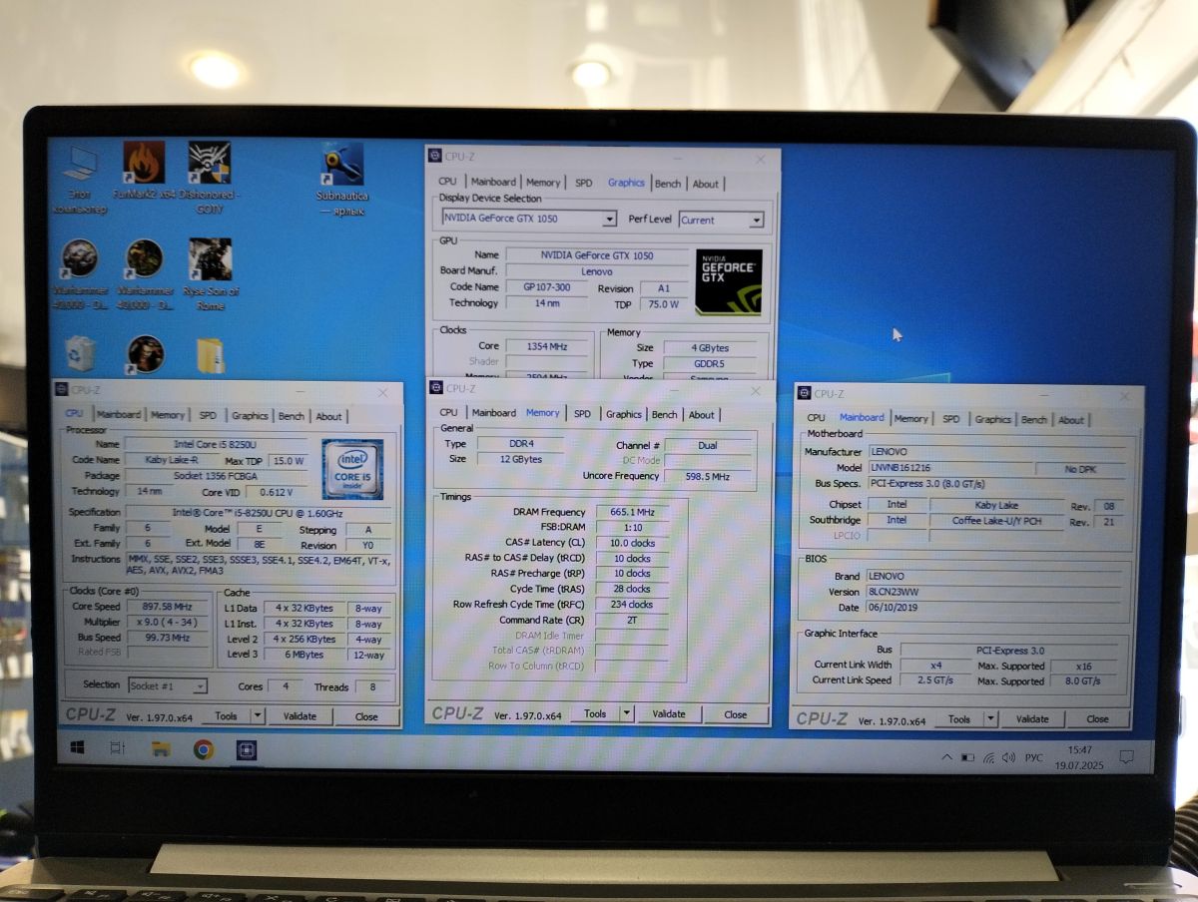This screenshot has height=902, width=1198.
Task: Click the GeForce GTX logo in the Graphics window
Action: pyautogui.click(x=729, y=282)
